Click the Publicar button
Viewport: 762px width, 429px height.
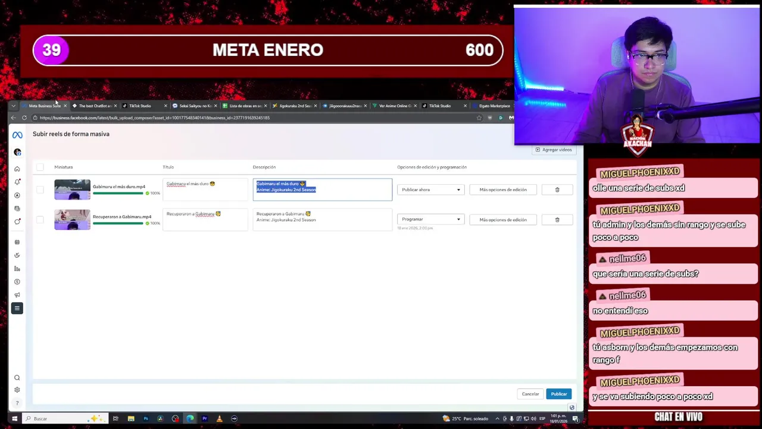coord(558,394)
